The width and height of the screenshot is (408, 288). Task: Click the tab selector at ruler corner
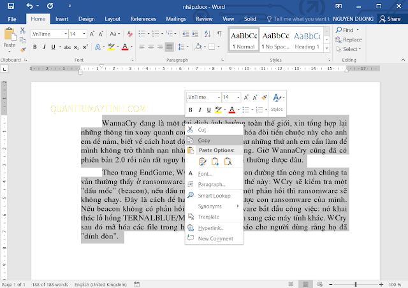(x=4, y=69)
